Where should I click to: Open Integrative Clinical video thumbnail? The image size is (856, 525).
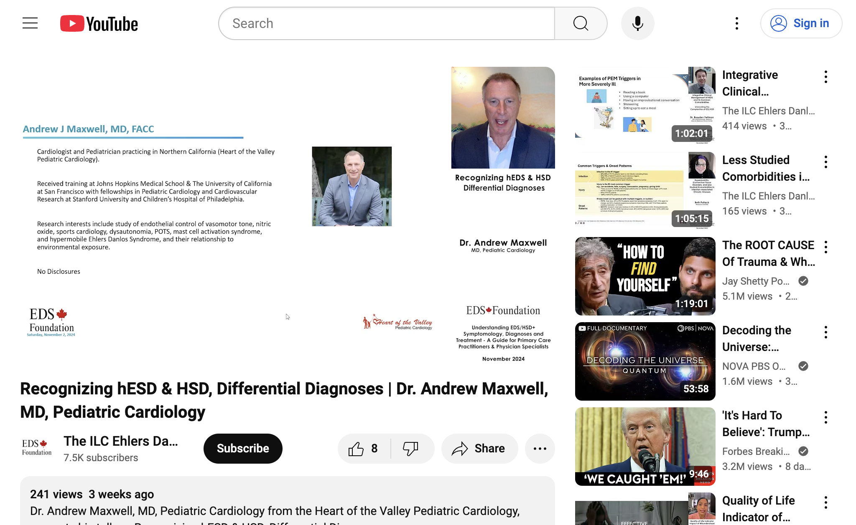[x=645, y=105]
